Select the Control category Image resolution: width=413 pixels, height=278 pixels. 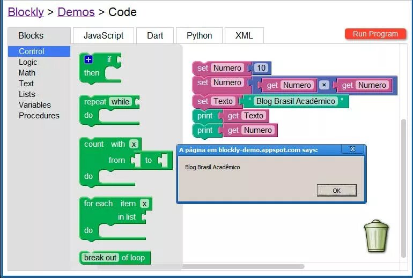[x=39, y=51]
